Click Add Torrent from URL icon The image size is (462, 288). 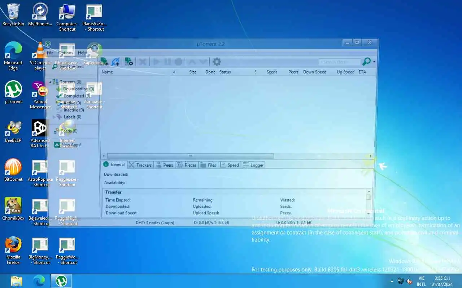pos(115,62)
